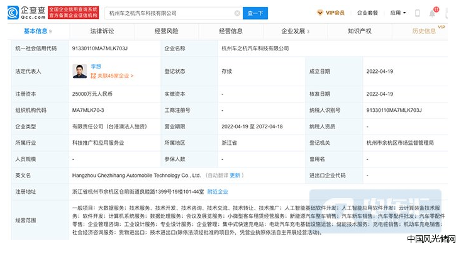Select the English name Hangzhou Chezhihang Automobile Technology

(136, 176)
